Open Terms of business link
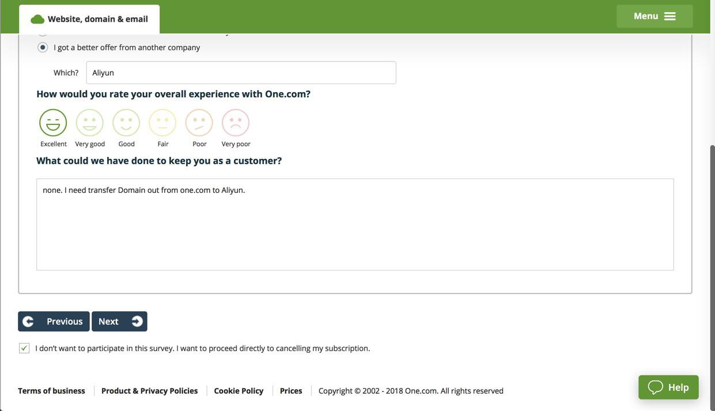This screenshot has width=715, height=411. [51, 391]
